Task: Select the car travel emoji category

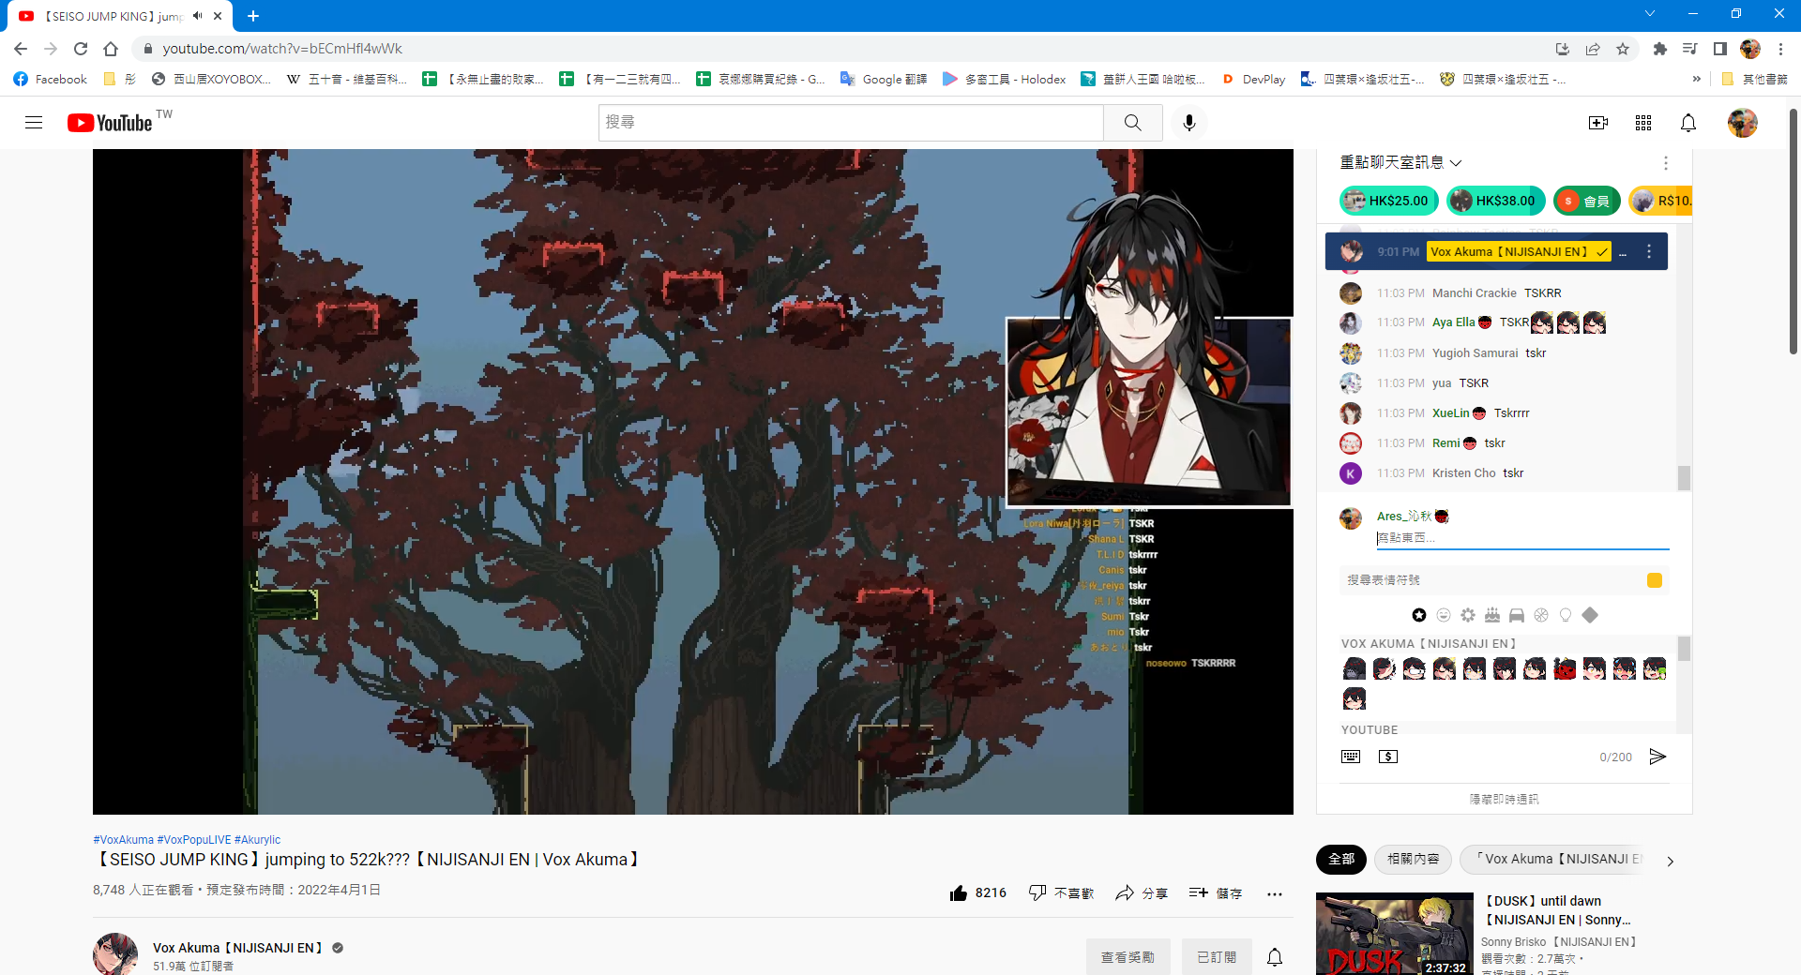Action: [1517, 615]
